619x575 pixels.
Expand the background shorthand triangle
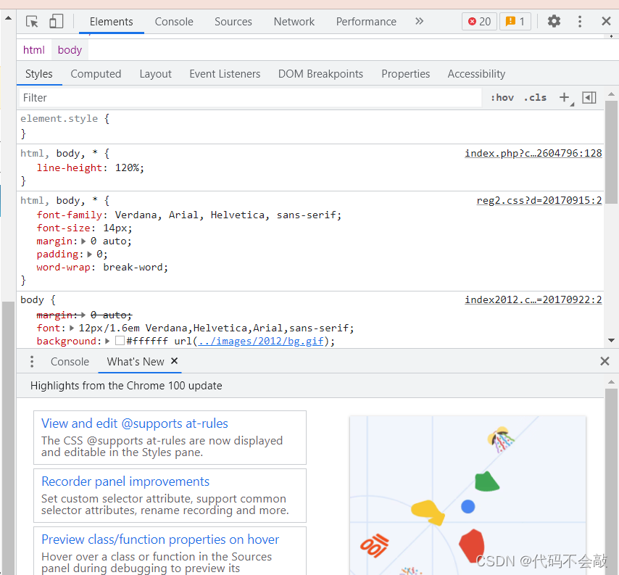[x=107, y=342]
